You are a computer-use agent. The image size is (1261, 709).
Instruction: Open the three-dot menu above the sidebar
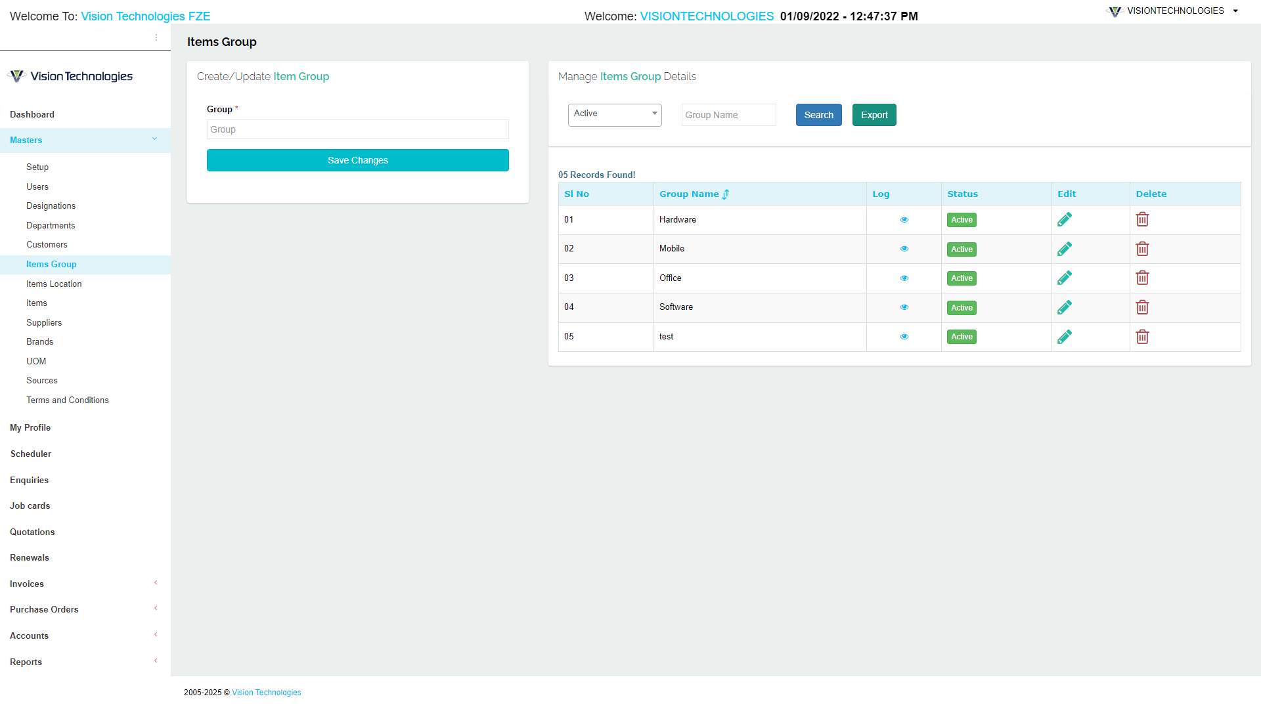(x=156, y=37)
